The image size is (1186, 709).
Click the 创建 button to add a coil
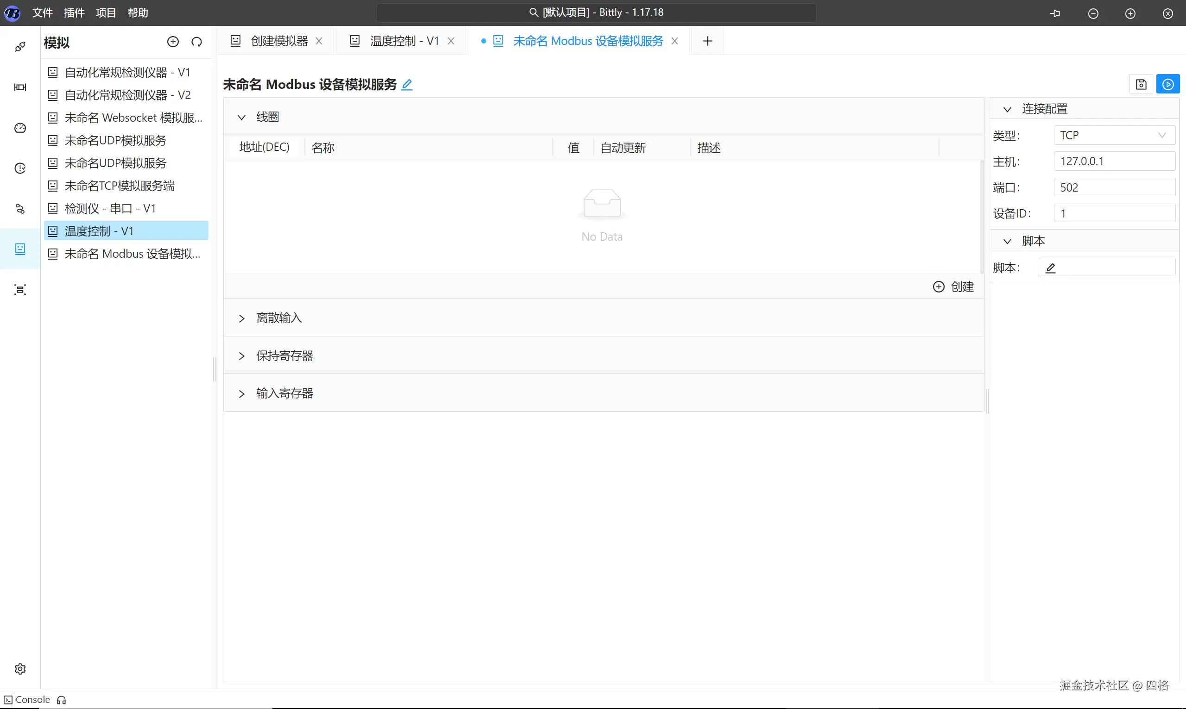click(x=953, y=286)
